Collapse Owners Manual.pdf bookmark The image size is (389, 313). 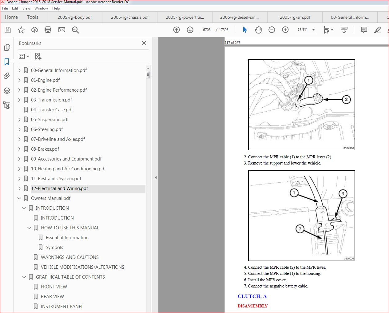pos(19,198)
